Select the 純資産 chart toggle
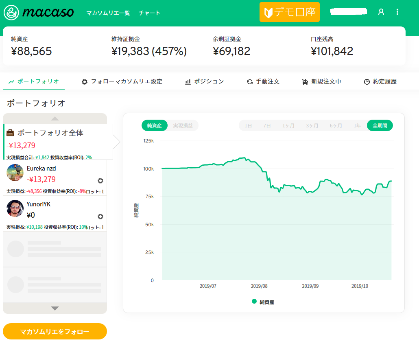Viewport: 419px width, 348px height. point(155,125)
